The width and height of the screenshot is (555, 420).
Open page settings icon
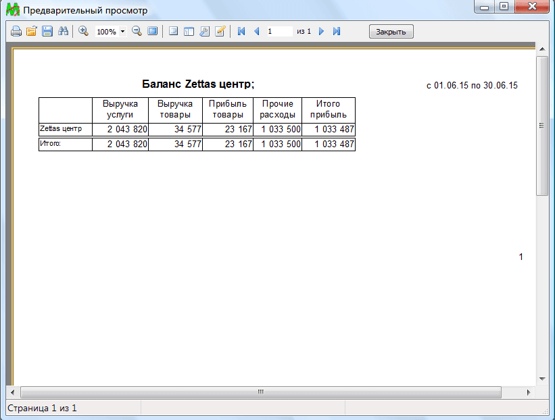pos(205,31)
